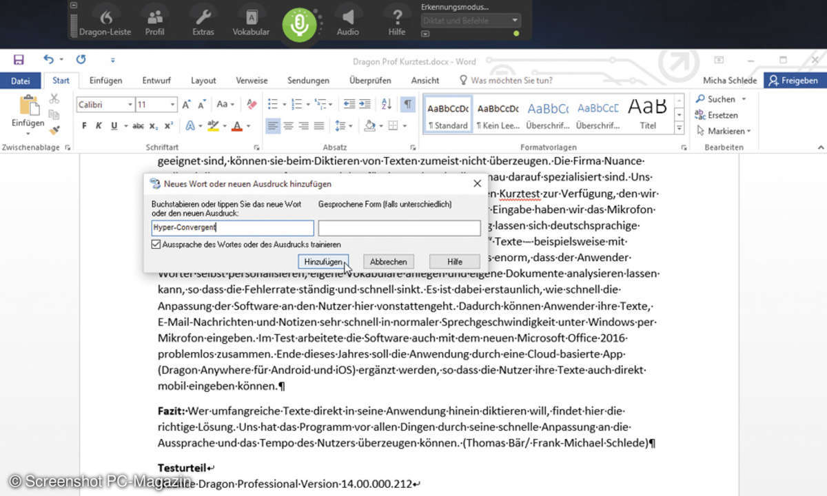827x496 pixels.
Task: Expand the Formatvorlagen styles gallery
Action: point(680,127)
